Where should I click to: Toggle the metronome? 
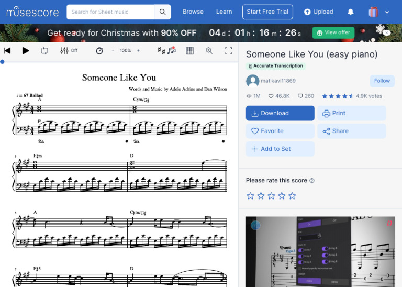tap(99, 50)
